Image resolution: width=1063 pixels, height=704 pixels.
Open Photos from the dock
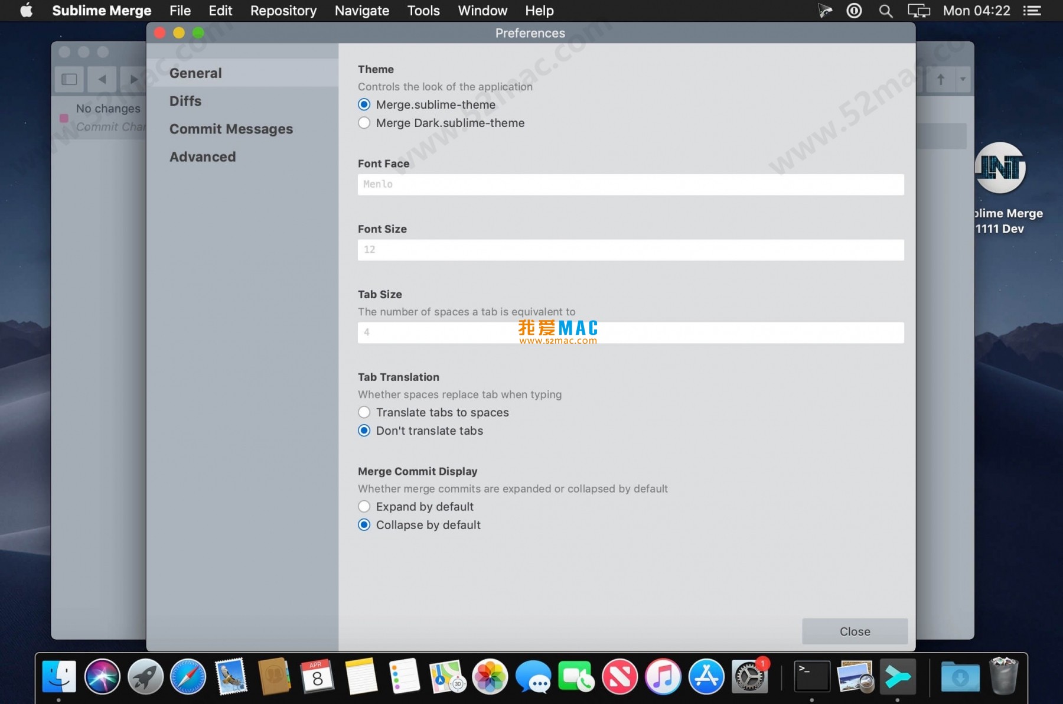click(x=490, y=676)
